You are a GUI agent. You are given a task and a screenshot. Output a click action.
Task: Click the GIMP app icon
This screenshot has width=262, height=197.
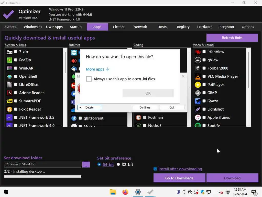198,93
